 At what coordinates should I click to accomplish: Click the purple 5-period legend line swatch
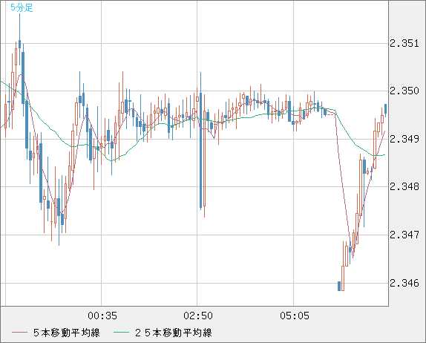(x=19, y=333)
